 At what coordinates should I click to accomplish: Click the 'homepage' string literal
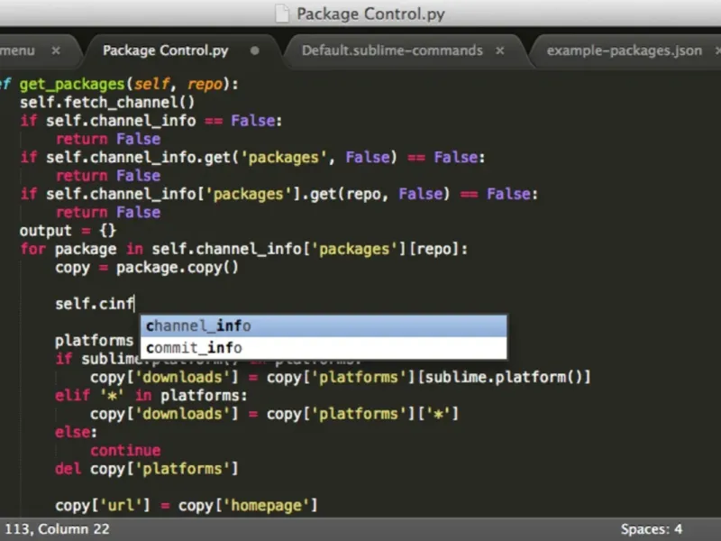coord(266,506)
